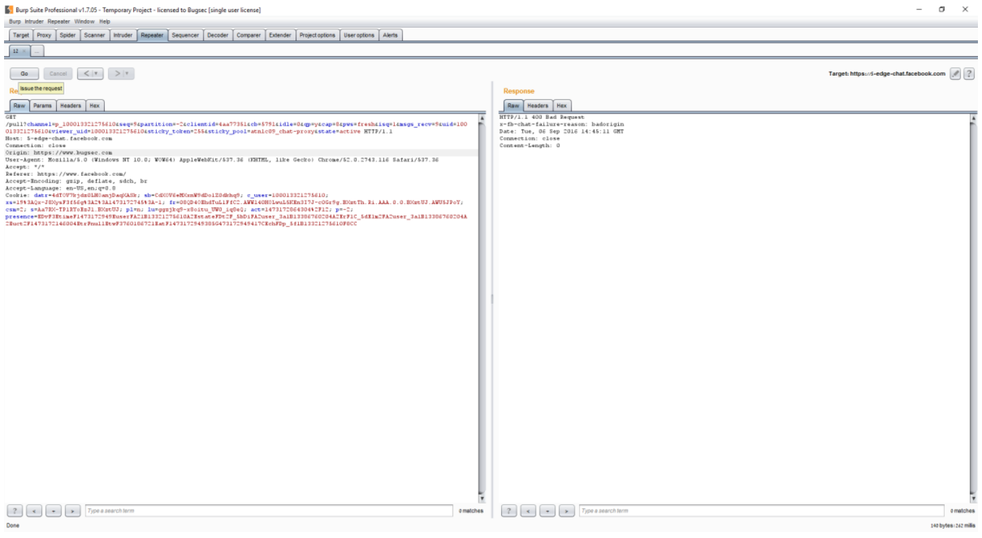The image size is (982, 538).
Task: Open the Alerts tab
Action: coord(391,35)
